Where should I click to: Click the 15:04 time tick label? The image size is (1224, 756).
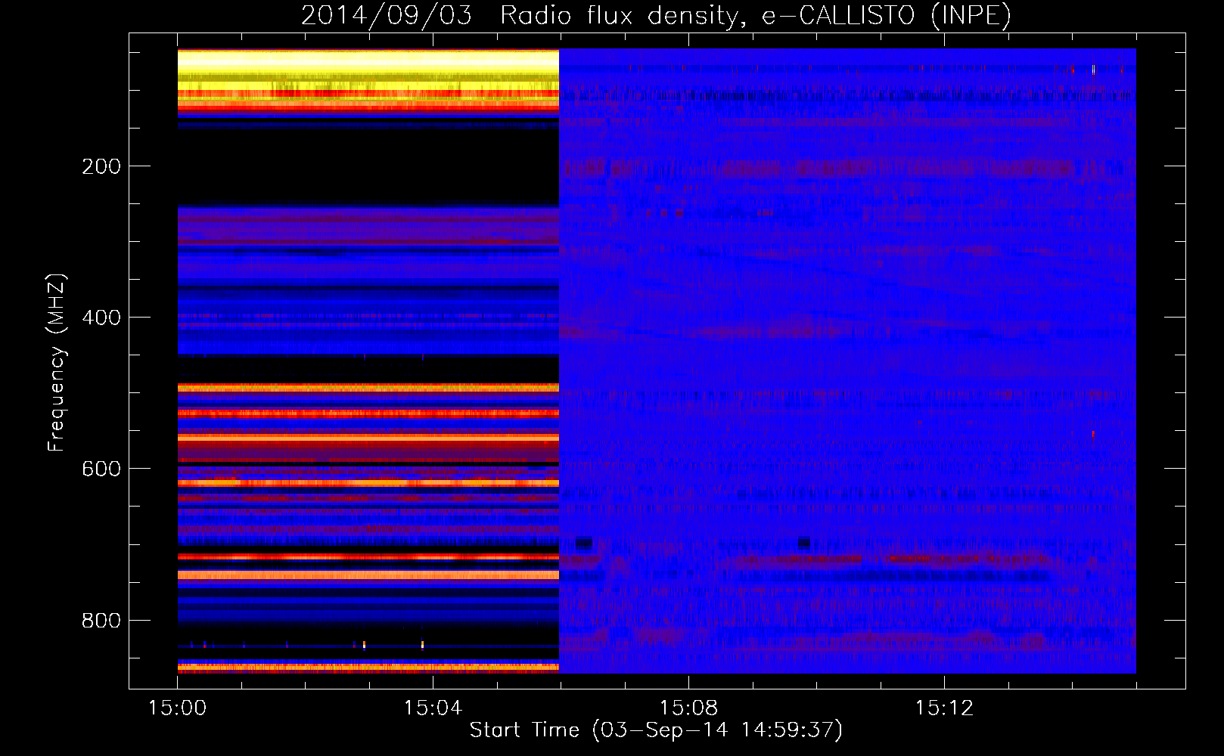[433, 708]
